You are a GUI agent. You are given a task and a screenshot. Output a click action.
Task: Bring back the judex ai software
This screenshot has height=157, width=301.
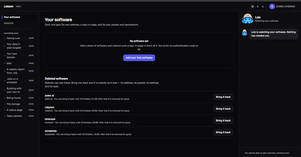(223, 97)
